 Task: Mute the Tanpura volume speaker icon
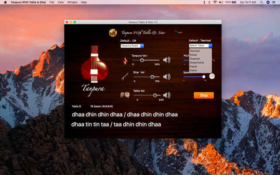pyautogui.click(x=167, y=60)
